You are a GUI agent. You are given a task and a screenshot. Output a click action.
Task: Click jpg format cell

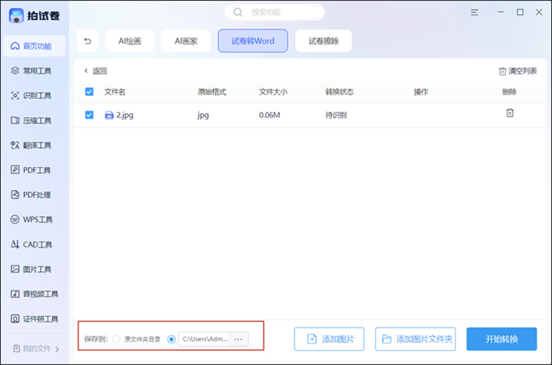coord(203,115)
